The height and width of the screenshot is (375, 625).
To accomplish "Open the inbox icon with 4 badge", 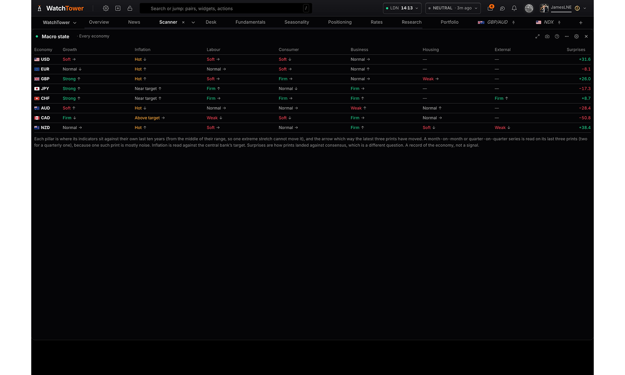I will coord(490,8).
